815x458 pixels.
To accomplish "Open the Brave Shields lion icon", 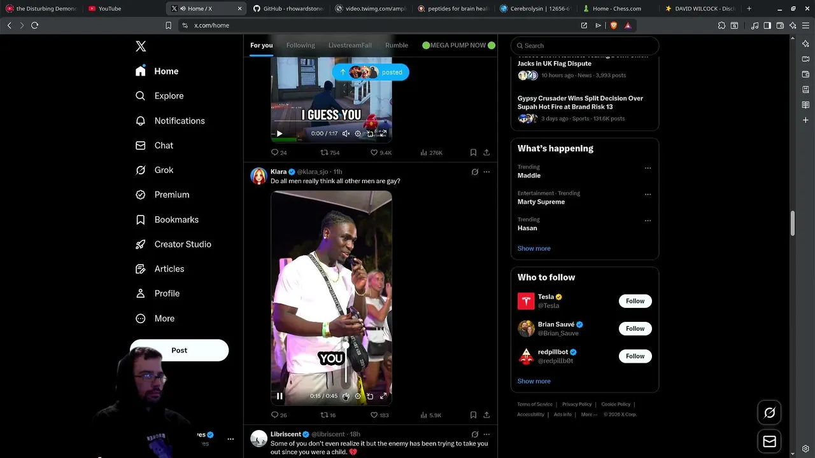I will (x=614, y=25).
